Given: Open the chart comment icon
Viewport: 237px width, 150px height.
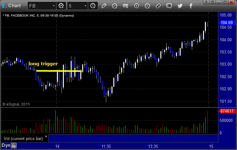Looking at the screenshot, I should coord(169,6).
